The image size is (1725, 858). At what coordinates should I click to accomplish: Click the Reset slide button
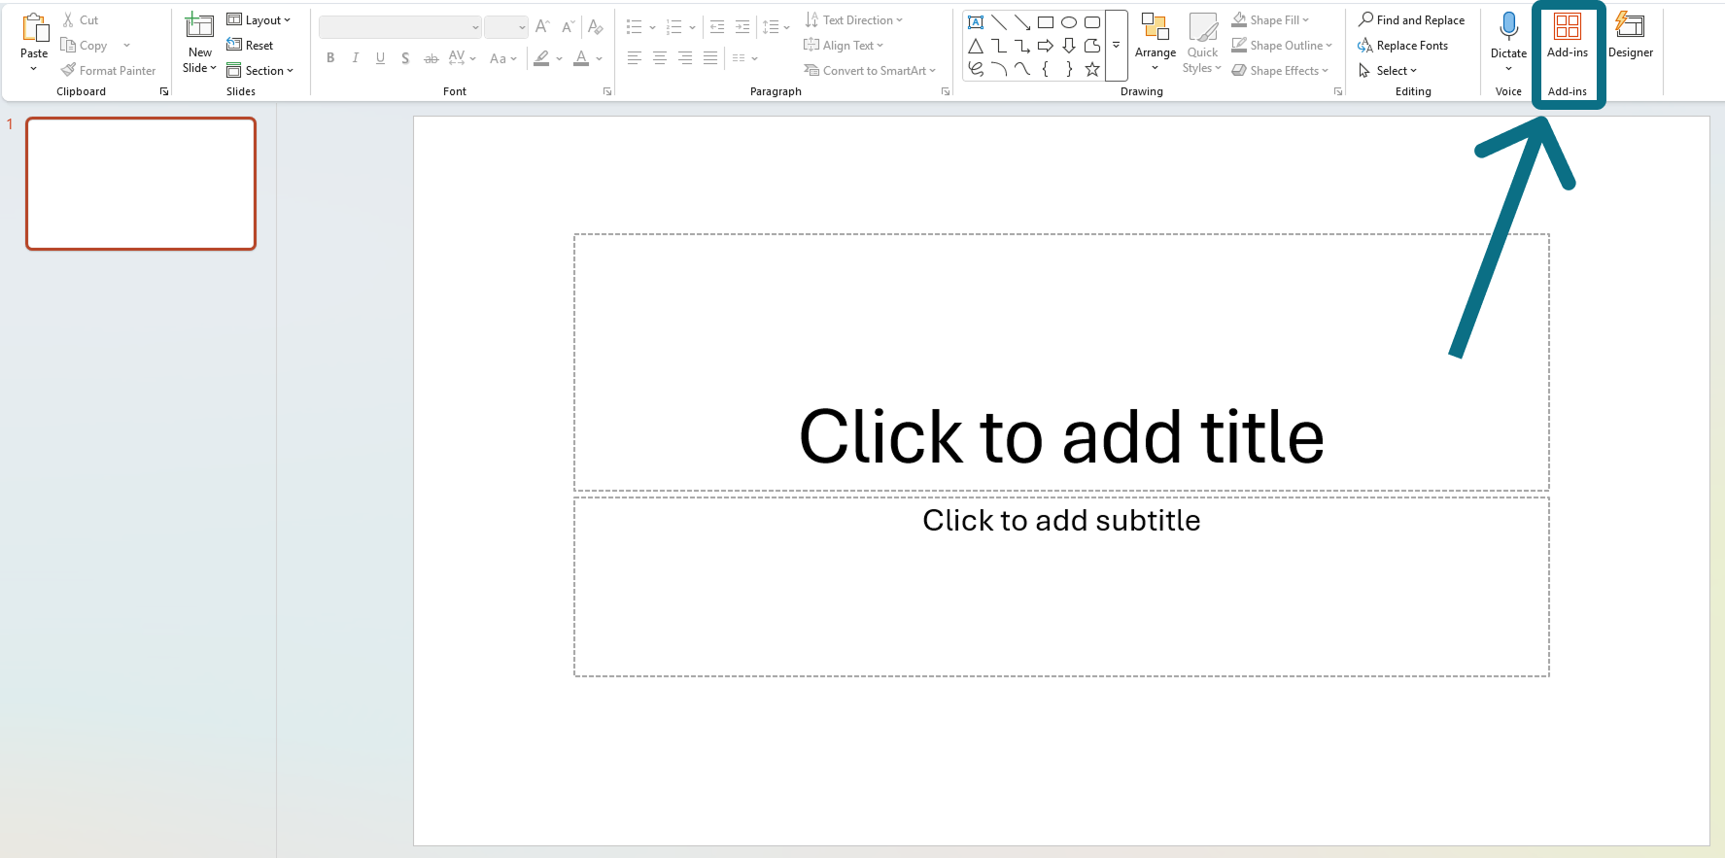point(250,45)
